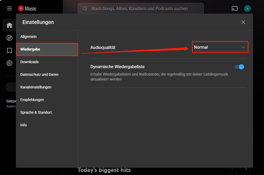Click the search magnifier icon
264x175 pixels.
[85, 8]
